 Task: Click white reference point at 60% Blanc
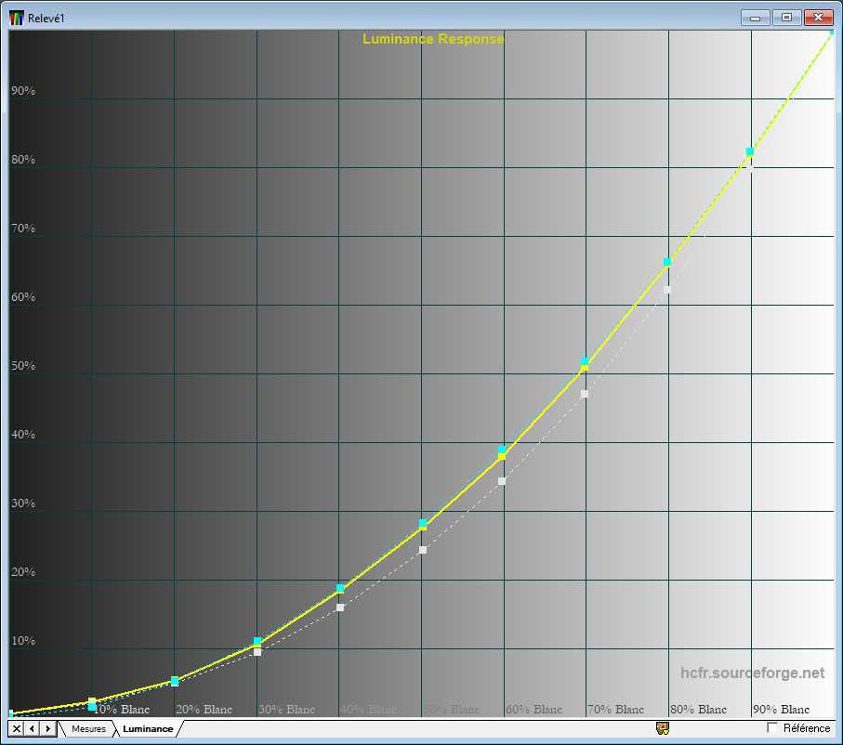click(x=502, y=481)
